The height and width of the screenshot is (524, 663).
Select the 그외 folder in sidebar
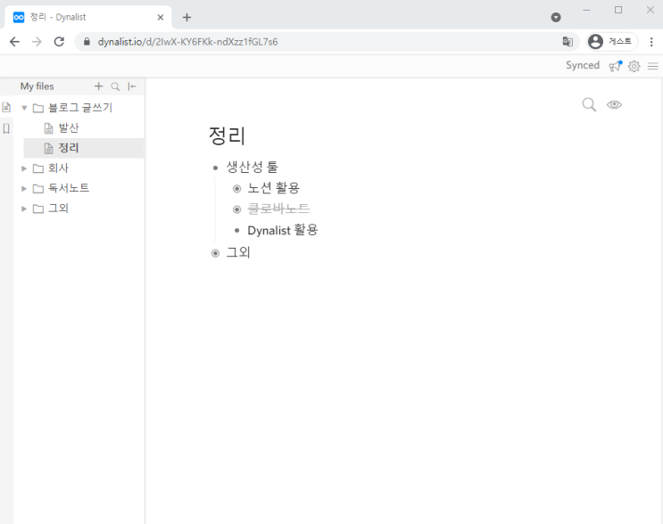[x=58, y=209]
